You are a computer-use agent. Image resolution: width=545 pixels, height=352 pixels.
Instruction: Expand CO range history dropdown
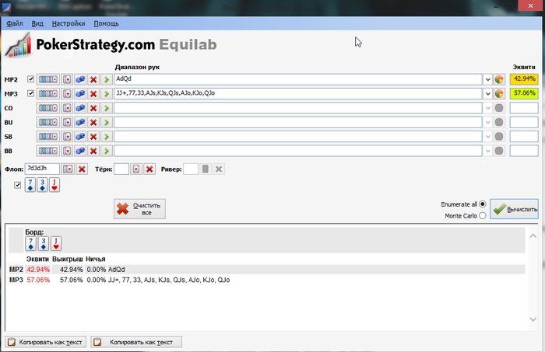[x=487, y=108]
